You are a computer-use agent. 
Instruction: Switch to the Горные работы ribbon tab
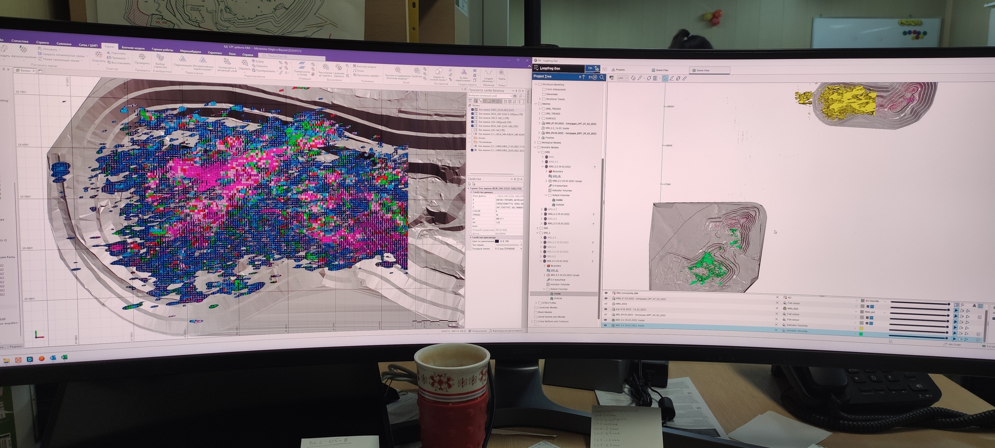[x=162, y=50]
